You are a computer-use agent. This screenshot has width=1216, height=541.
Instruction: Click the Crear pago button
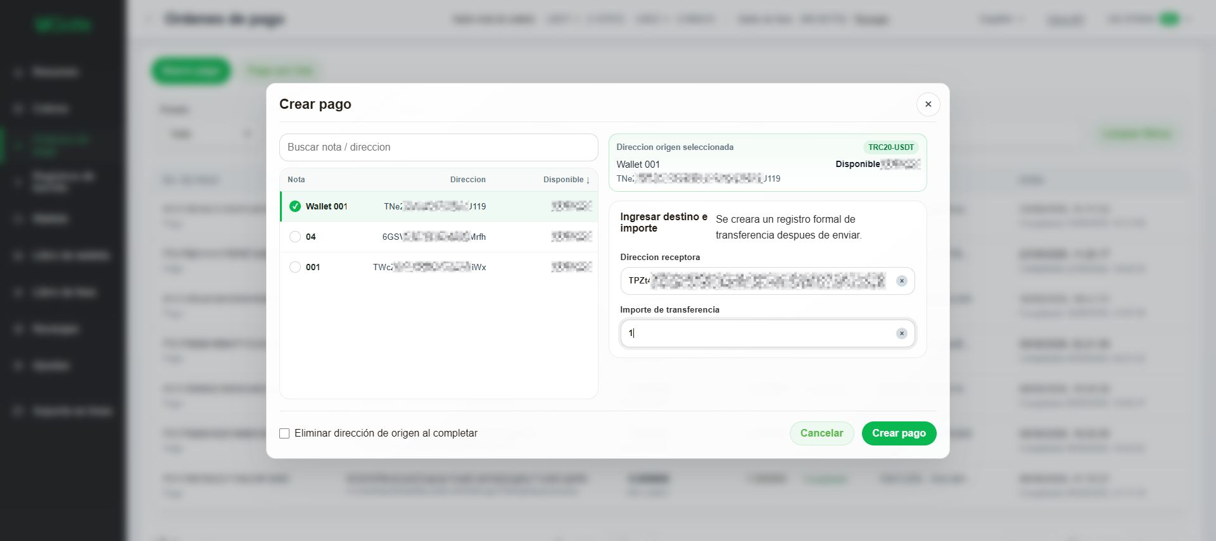(x=899, y=433)
